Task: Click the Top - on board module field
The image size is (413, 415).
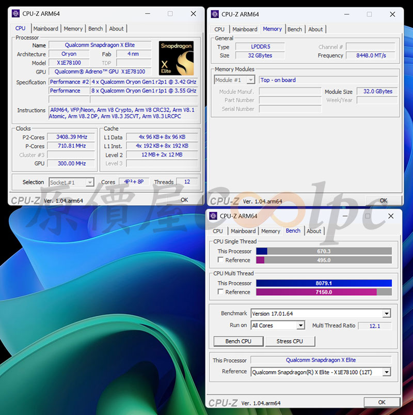Action: tap(329, 80)
